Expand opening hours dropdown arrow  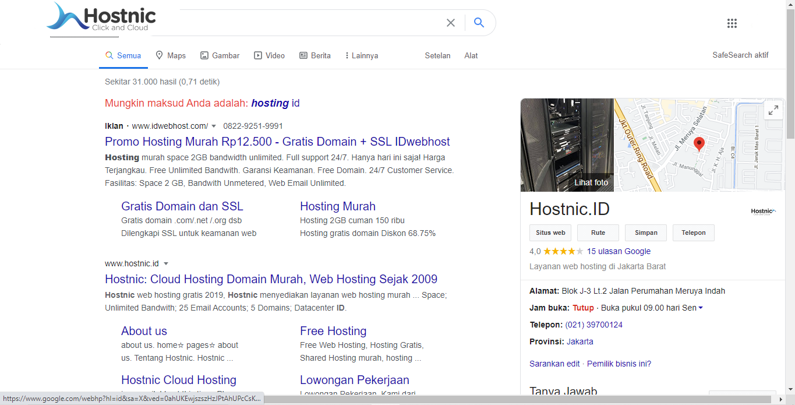(700, 308)
